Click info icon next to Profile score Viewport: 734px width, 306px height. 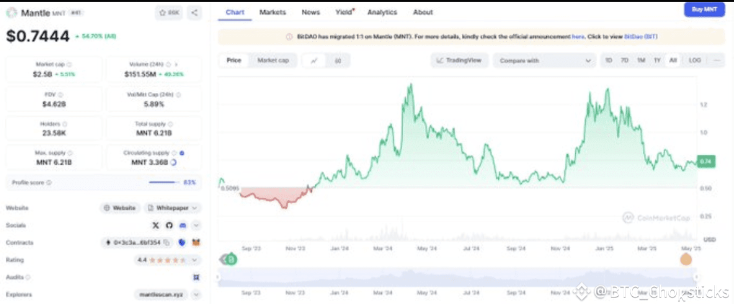pyautogui.click(x=49, y=183)
